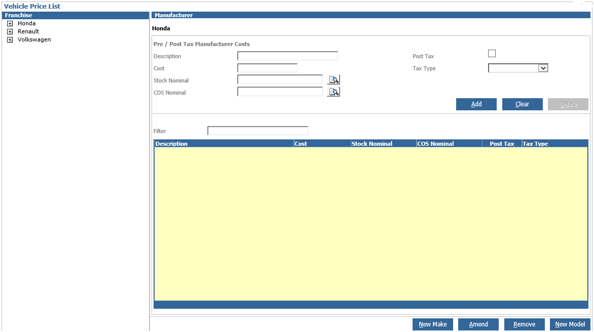Image resolution: width=594 pixels, height=332 pixels.
Task: Sort by the Description column header
Action: pyautogui.click(x=224, y=144)
